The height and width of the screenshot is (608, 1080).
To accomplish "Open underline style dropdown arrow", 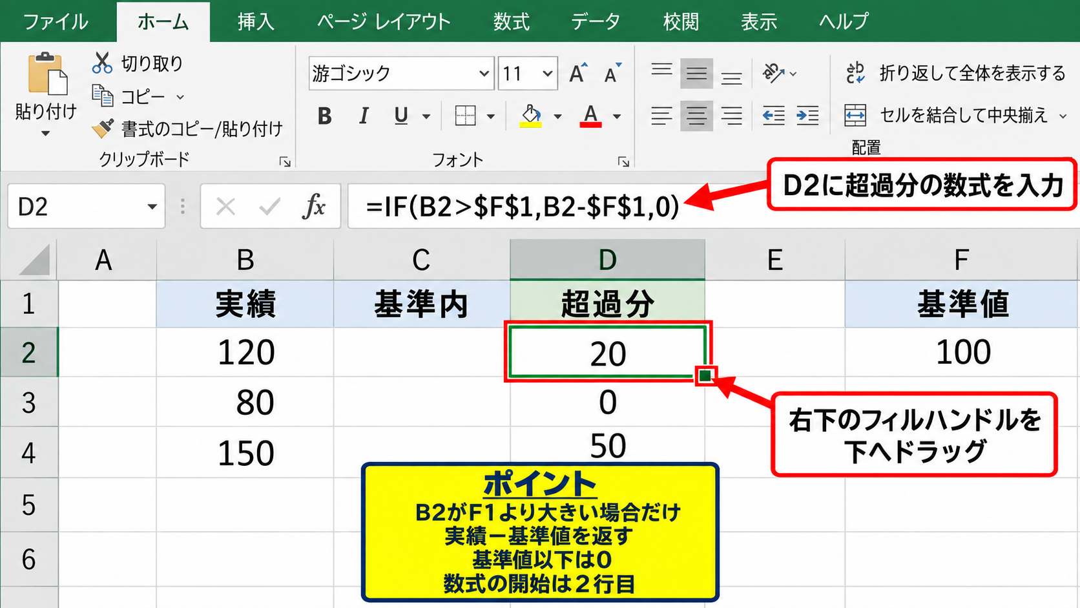I will [x=426, y=117].
